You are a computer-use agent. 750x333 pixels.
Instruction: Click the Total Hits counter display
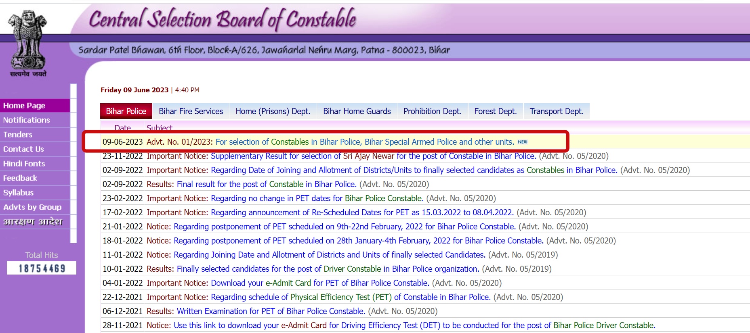click(42, 268)
